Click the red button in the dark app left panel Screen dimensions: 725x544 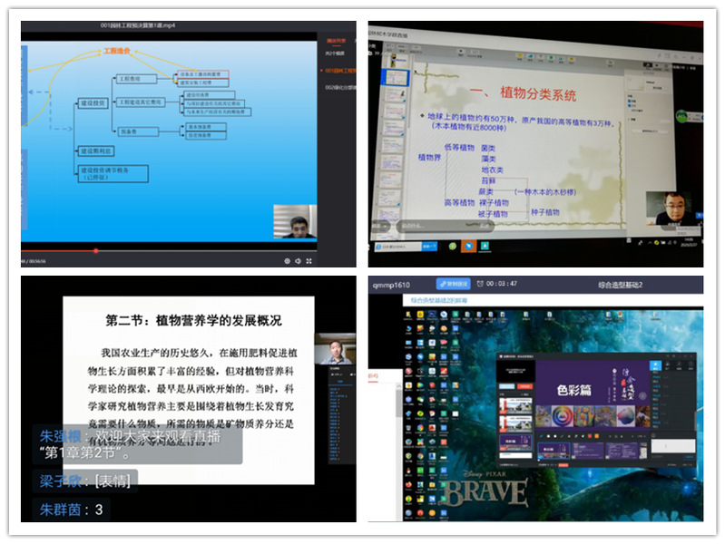(x=524, y=386)
